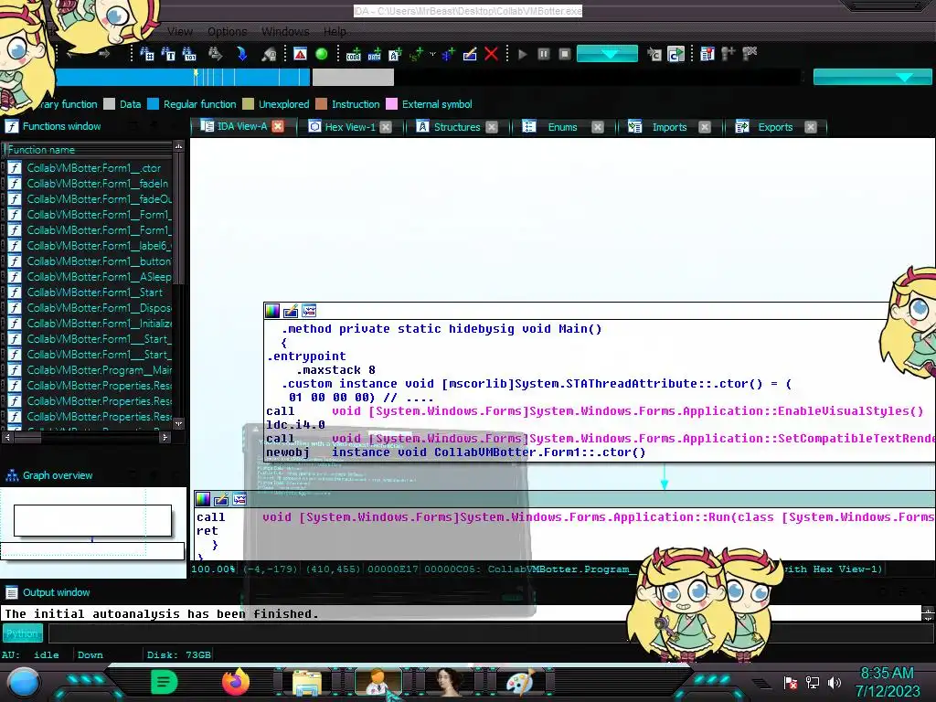Click the Search for immediate value toolbar icon
Viewport: 936px width, 702px height.
pyautogui.click(x=147, y=54)
